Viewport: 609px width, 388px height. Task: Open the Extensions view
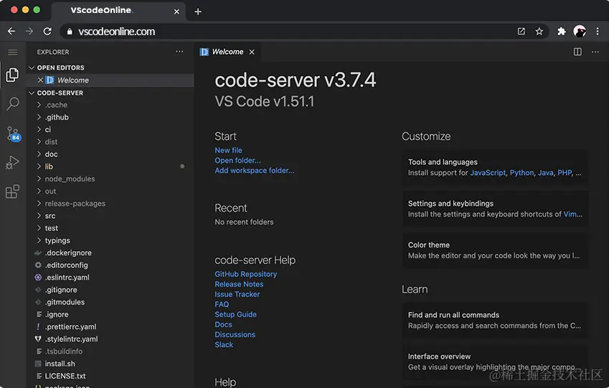[12, 191]
